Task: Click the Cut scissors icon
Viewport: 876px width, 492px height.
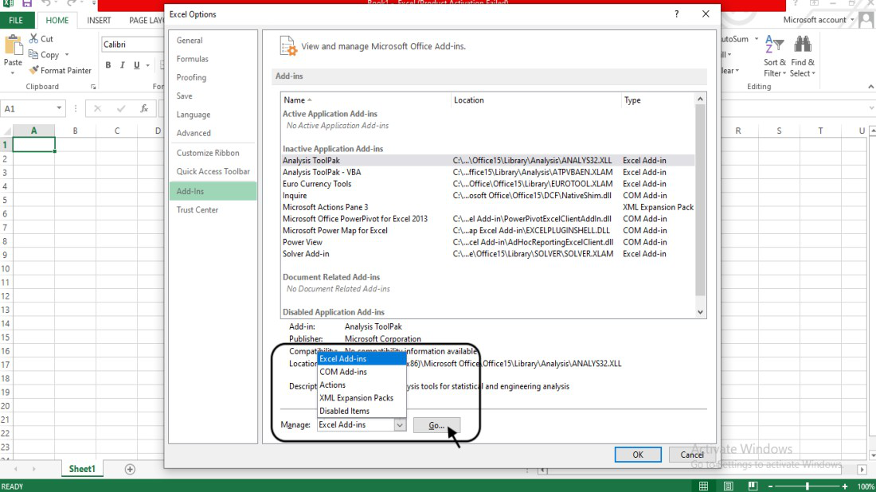Action: click(x=33, y=38)
